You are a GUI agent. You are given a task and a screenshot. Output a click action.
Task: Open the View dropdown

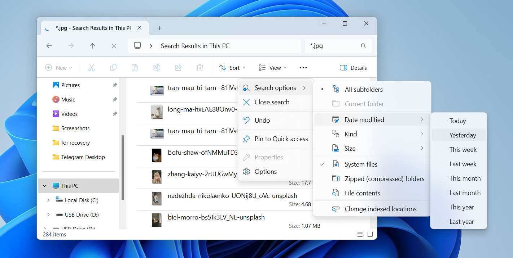click(x=273, y=68)
